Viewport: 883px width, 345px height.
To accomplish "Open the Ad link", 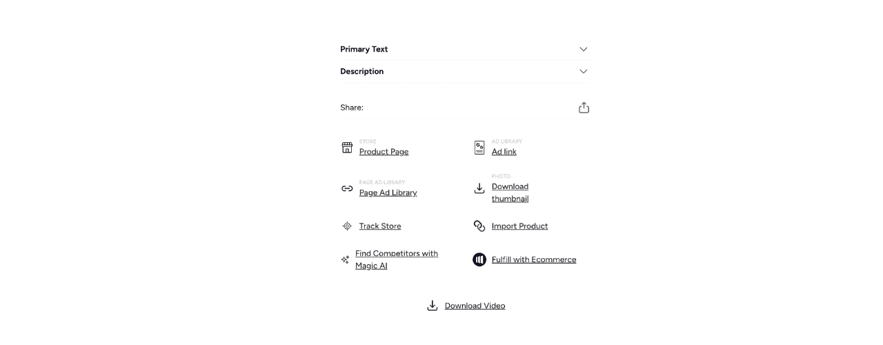I will tap(504, 152).
